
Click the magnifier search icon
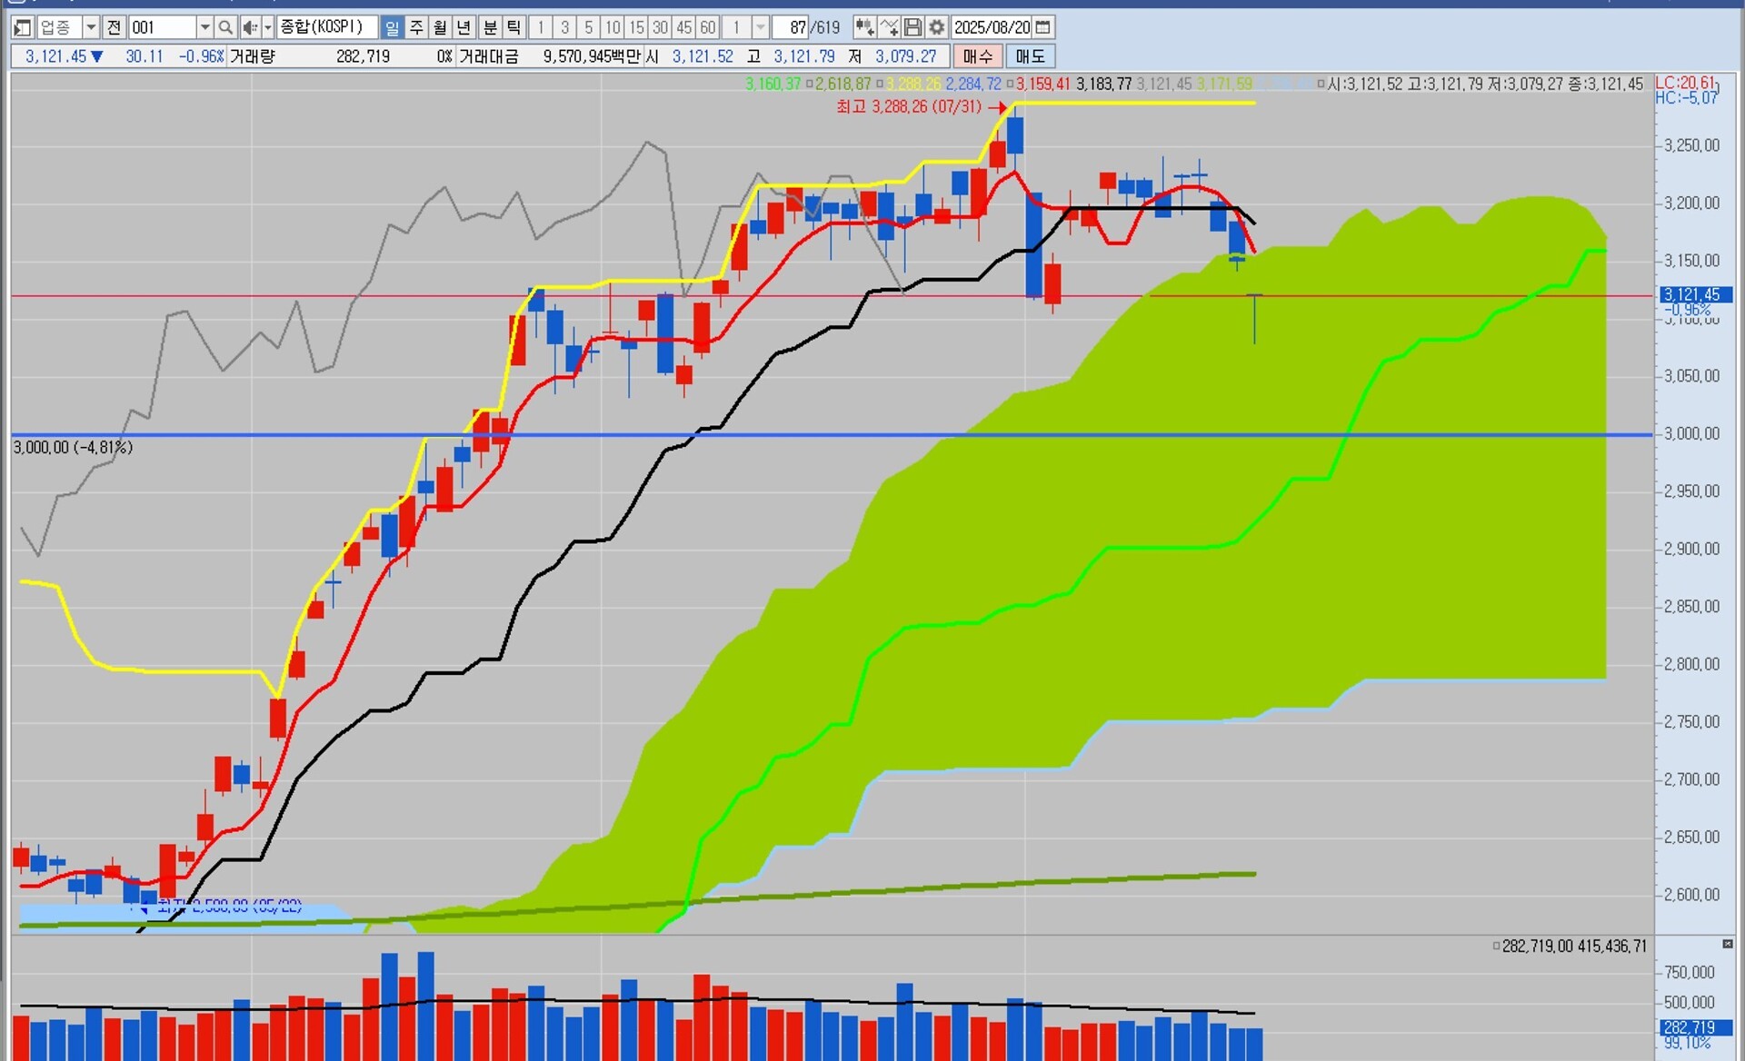click(225, 27)
